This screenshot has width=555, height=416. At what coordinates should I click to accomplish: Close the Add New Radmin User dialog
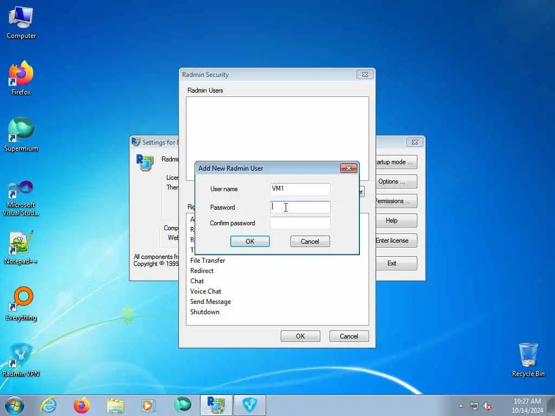pyautogui.click(x=349, y=168)
